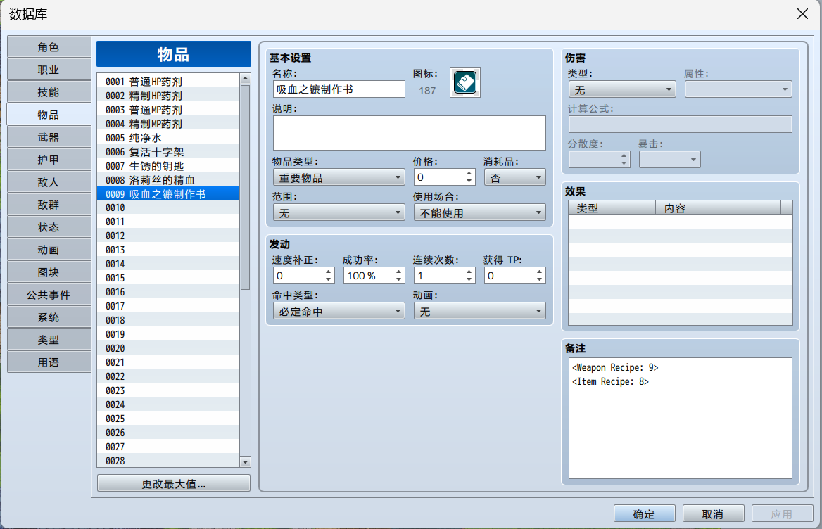Open the 范围 dropdown
The width and height of the screenshot is (822, 529).
(339, 212)
